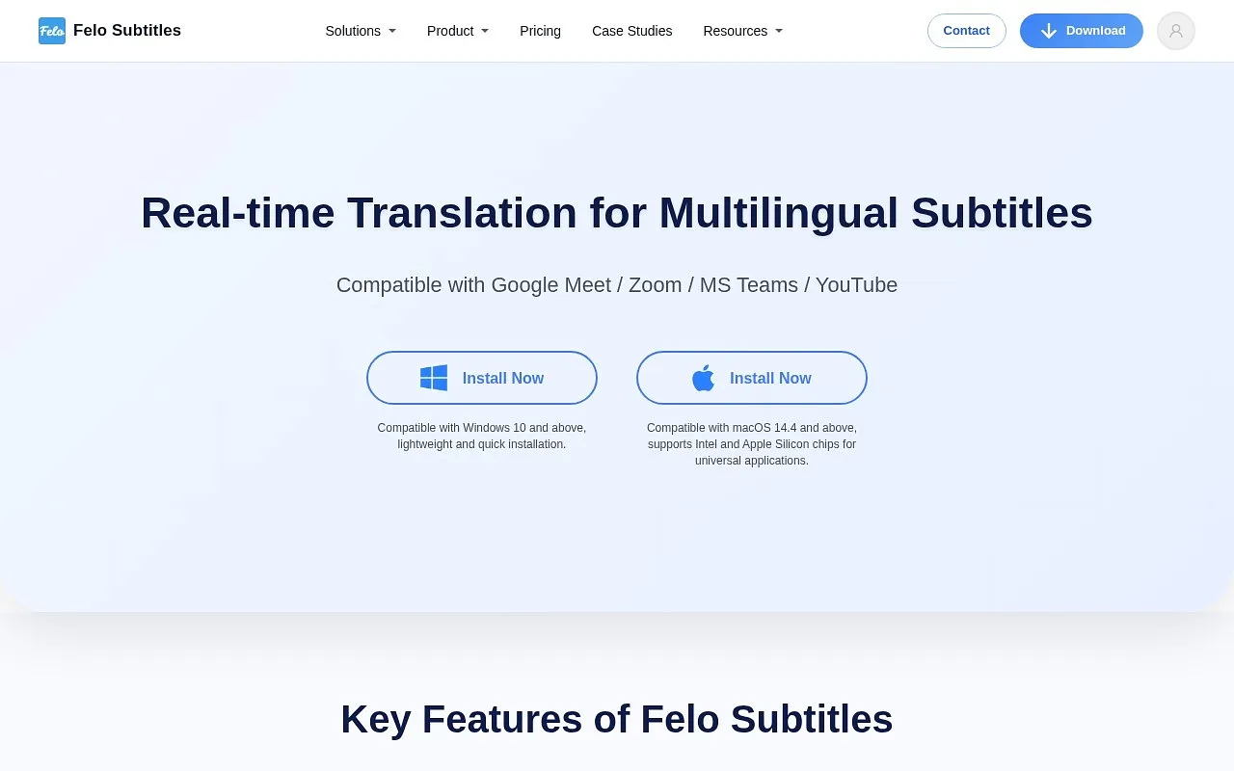This screenshot has width=1234, height=771.
Task: Go to Case Studies
Action: 632,31
